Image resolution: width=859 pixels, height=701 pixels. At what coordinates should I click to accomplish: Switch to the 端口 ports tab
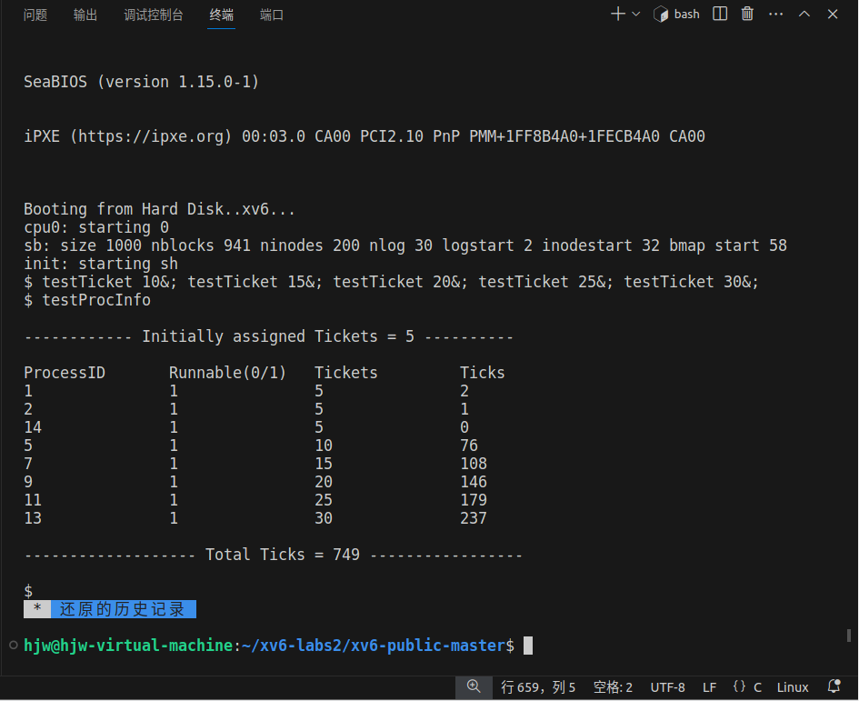272,15
